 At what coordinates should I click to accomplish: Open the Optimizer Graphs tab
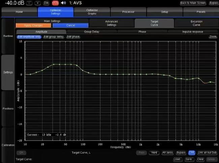point(92,12)
